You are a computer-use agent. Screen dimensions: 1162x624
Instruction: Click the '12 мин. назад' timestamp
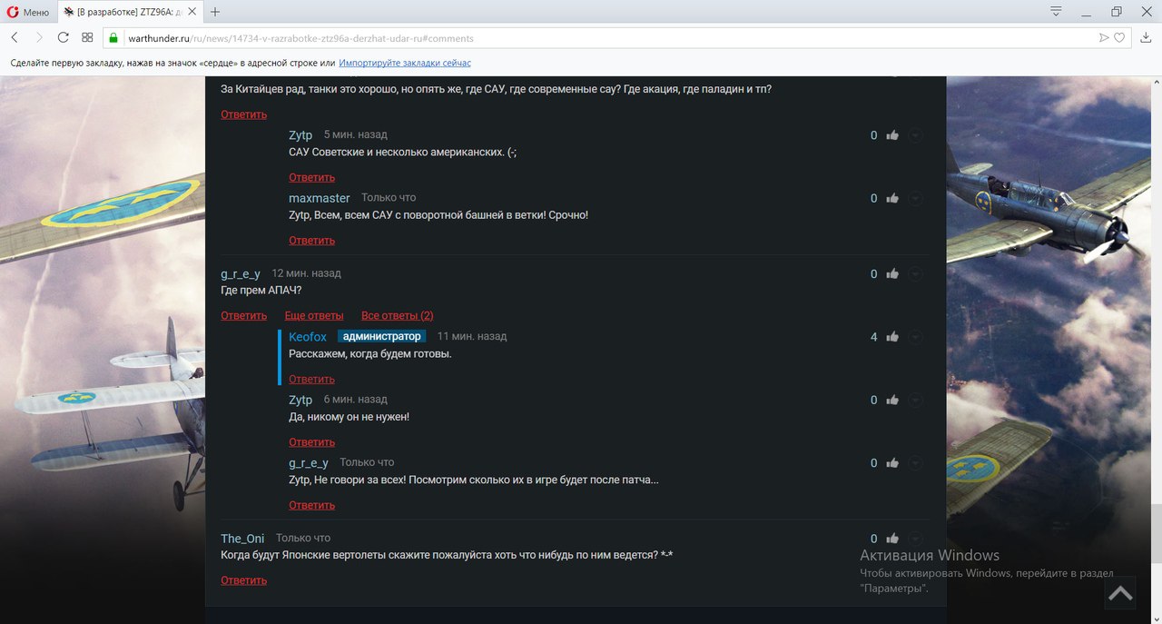(307, 273)
